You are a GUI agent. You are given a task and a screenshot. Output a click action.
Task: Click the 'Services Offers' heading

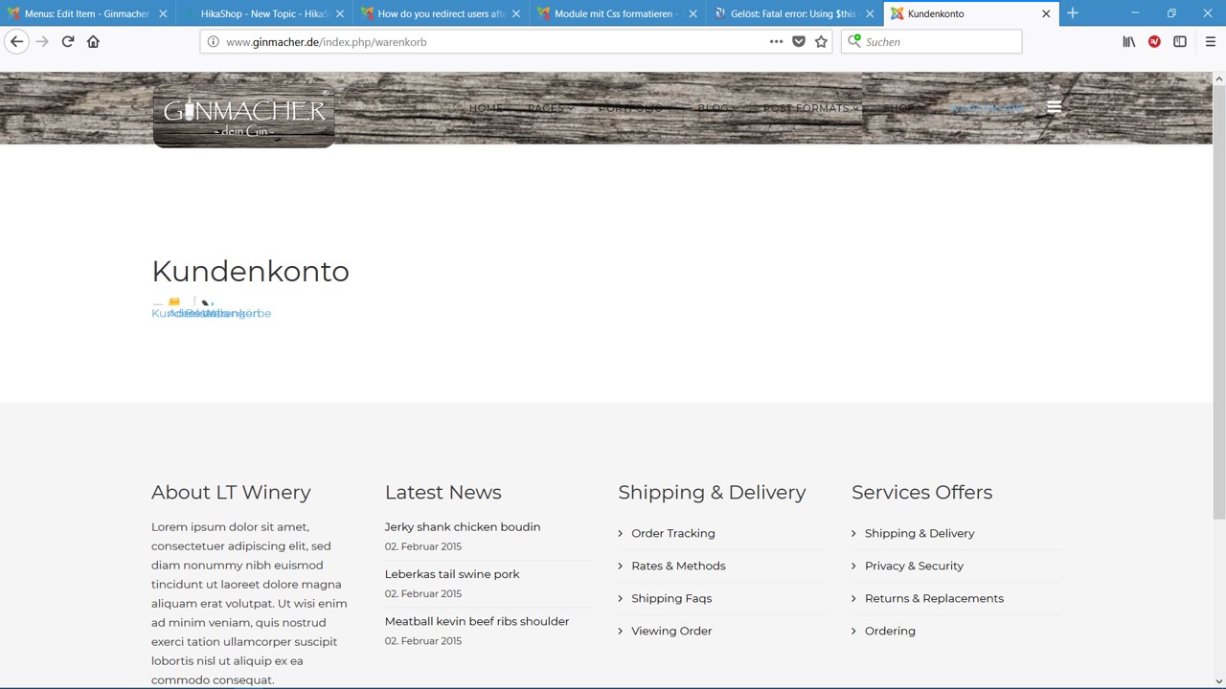(x=921, y=493)
